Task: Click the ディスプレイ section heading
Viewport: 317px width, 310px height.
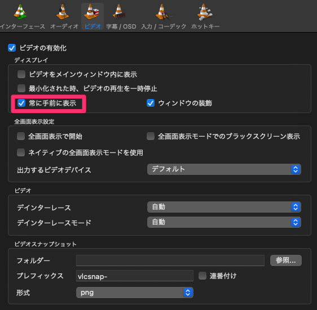Action: click(31, 60)
